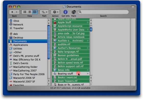Select the Apple Stuff folder
The height and width of the screenshot is (100, 143).
tap(71, 22)
